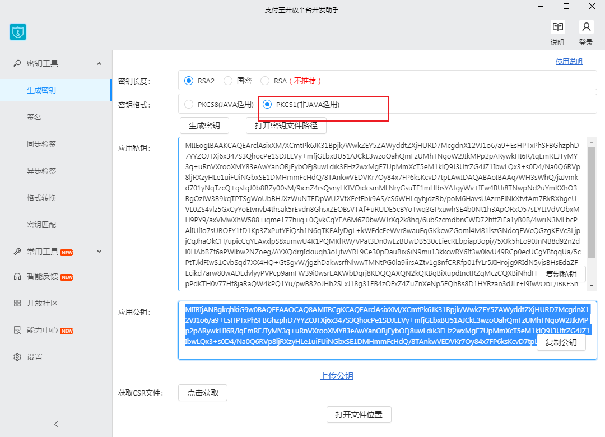
Task: Click the 设置 gear icon
Action: (17, 357)
